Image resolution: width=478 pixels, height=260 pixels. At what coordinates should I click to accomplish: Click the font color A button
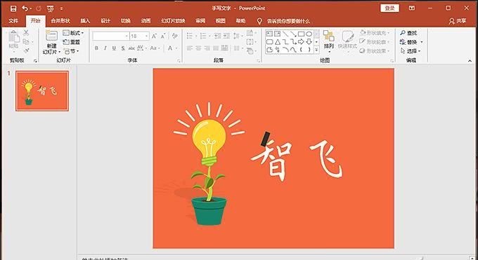170,48
